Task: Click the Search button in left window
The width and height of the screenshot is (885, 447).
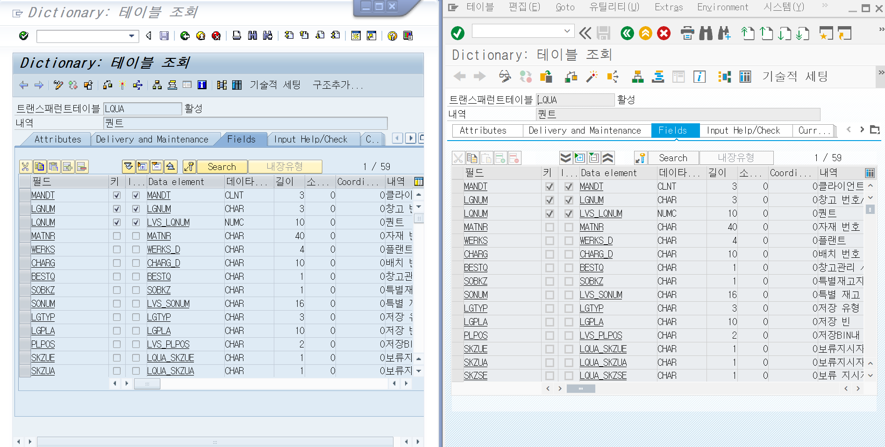Action: tap(221, 167)
